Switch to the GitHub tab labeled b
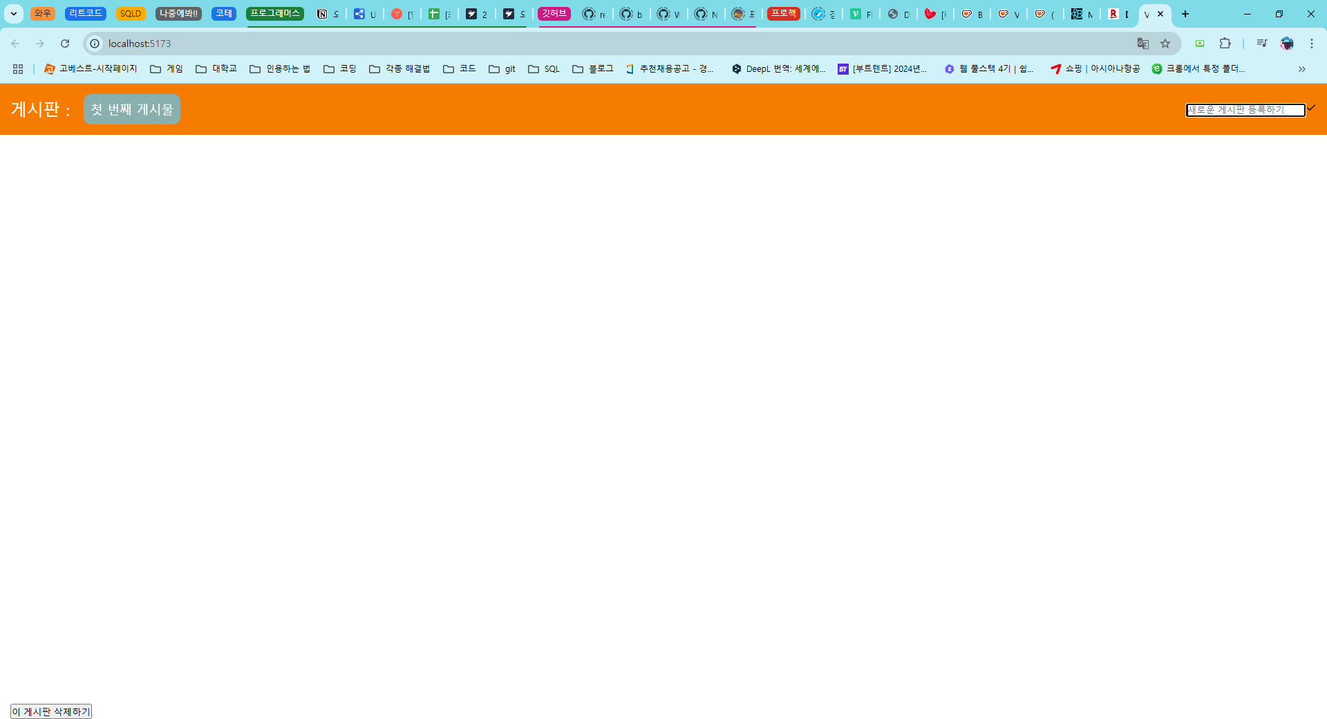Image resolution: width=1327 pixels, height=719 pixels. [632, 14]
